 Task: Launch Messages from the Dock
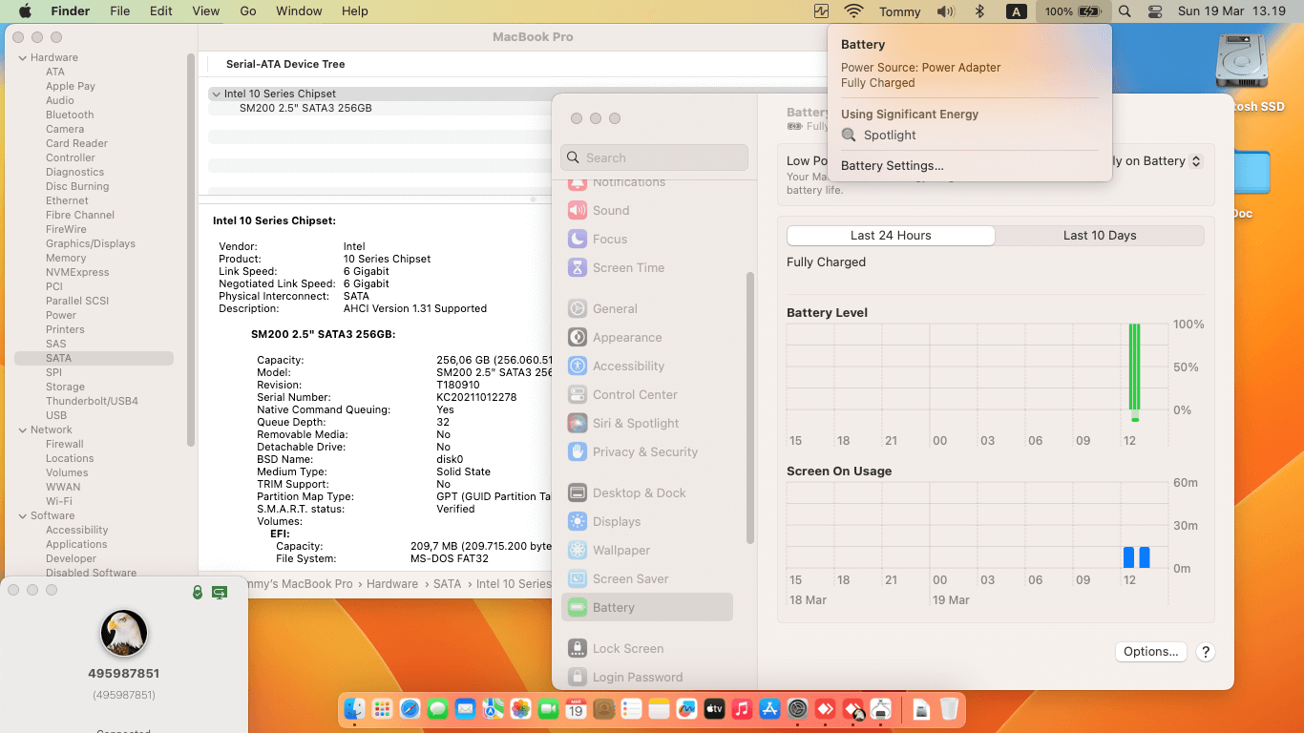437,709
